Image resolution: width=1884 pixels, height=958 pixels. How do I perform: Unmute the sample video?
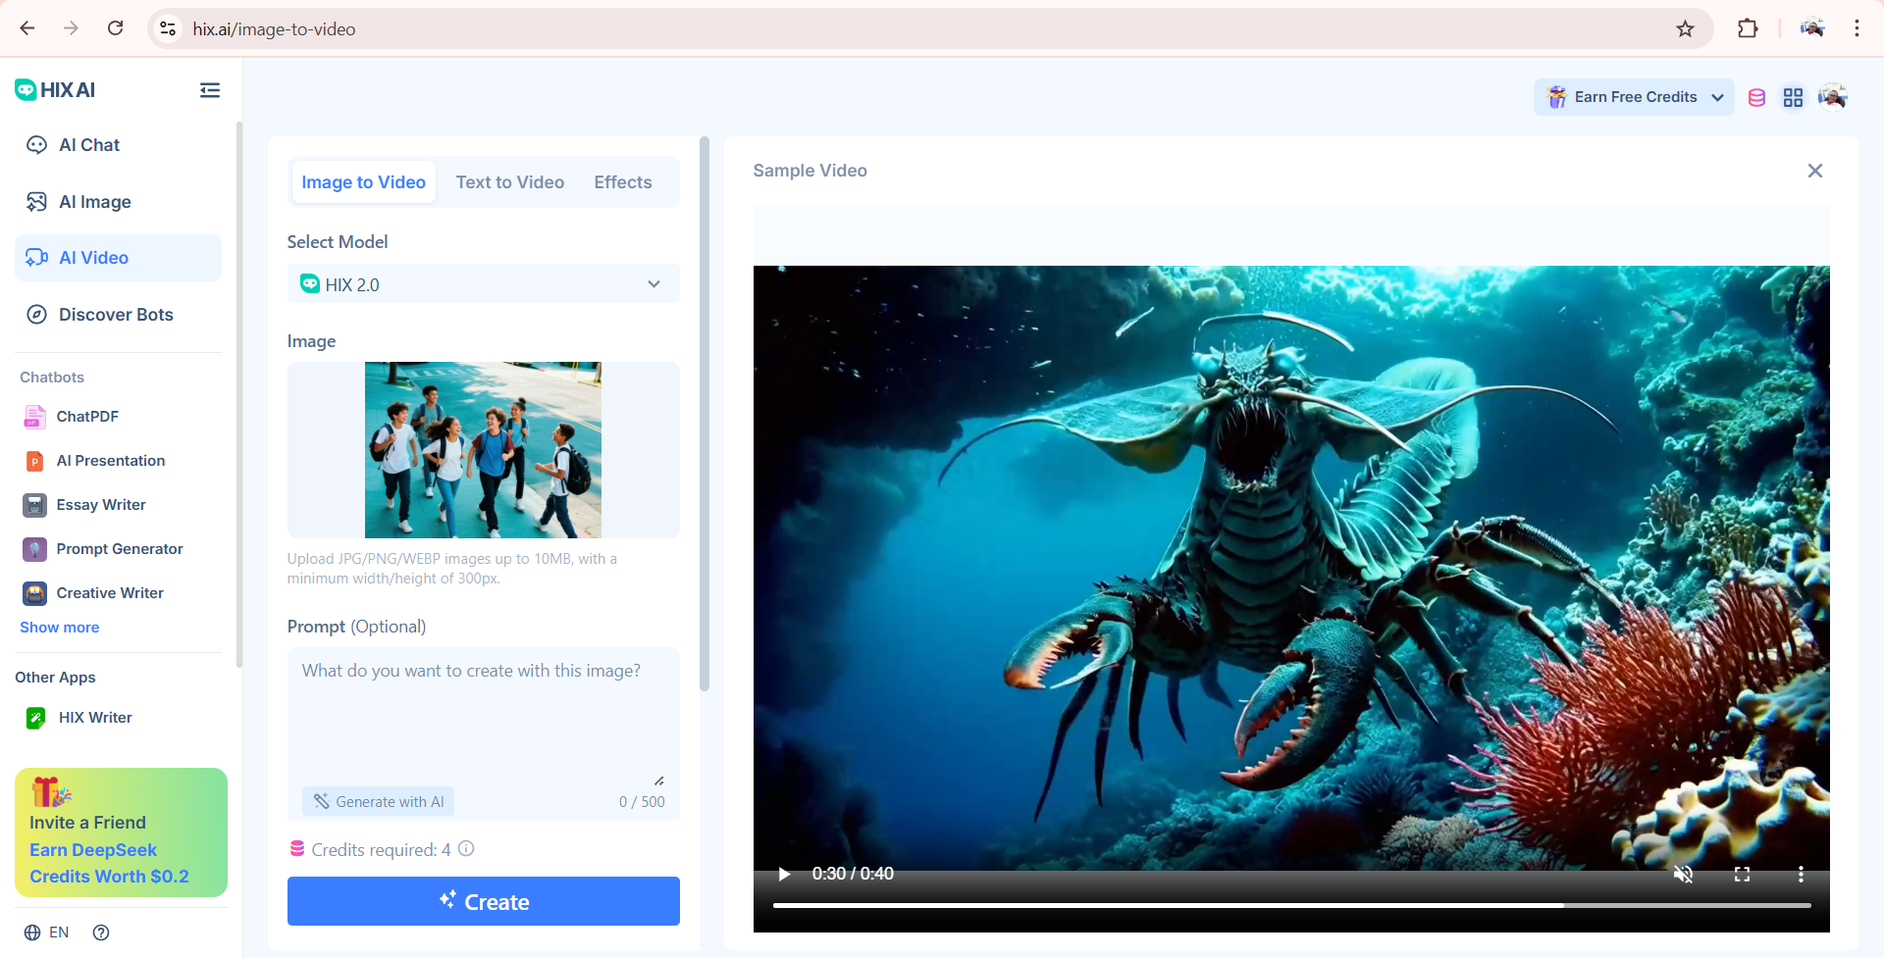(x=1685, y=874)
